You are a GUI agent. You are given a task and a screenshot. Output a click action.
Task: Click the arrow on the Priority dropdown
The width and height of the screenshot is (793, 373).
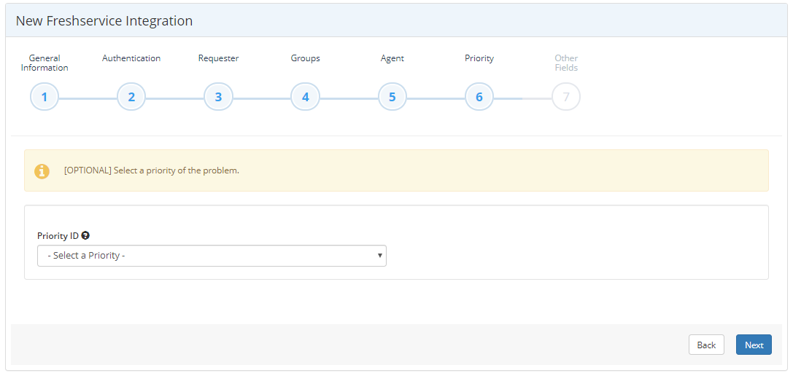[x=379, y=256]
